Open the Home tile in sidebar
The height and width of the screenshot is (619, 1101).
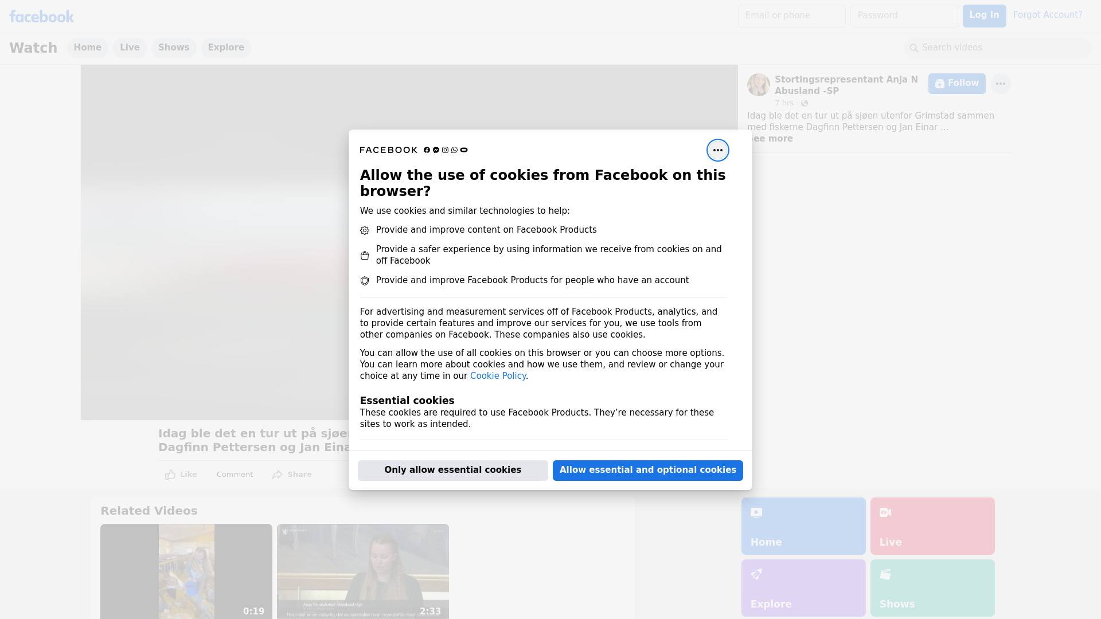[x=803, y=526]
